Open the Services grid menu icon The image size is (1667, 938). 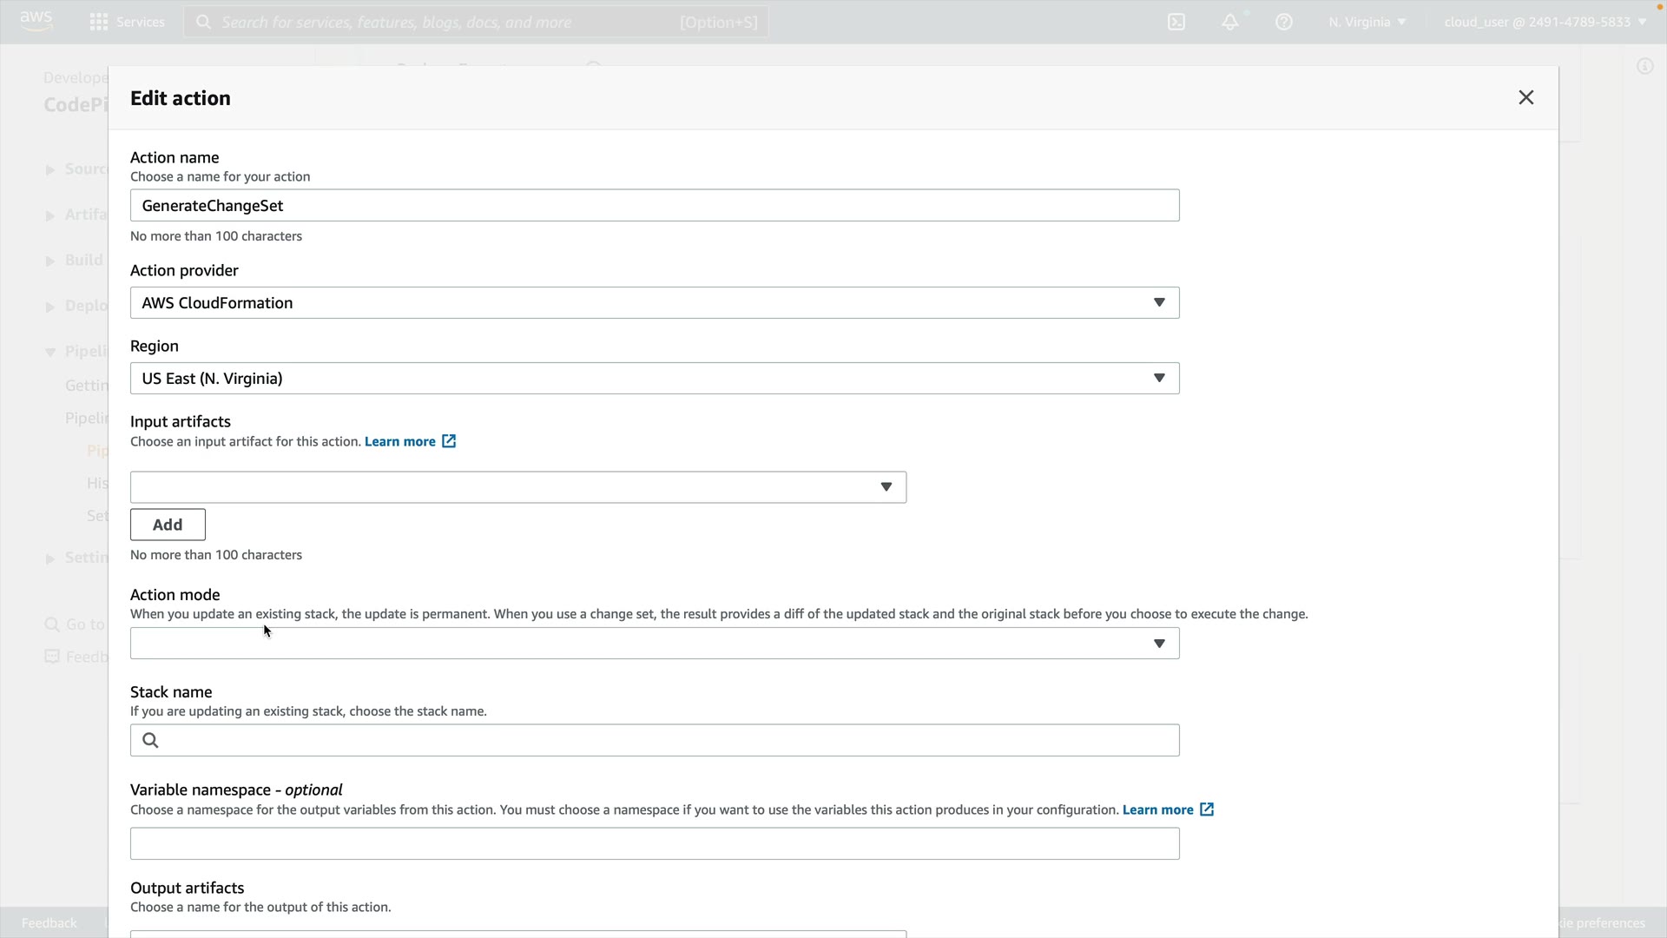(x=99, y=22)
